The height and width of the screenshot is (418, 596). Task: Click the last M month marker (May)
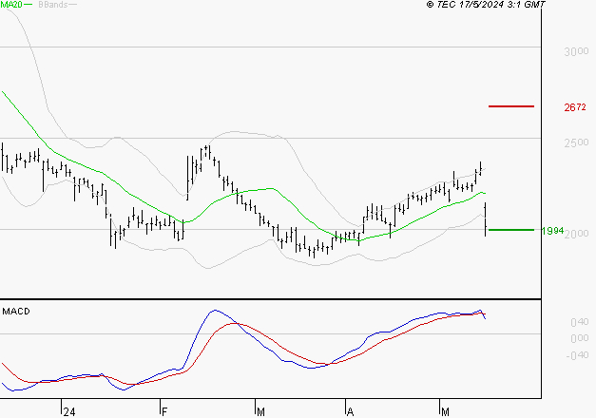445,412
